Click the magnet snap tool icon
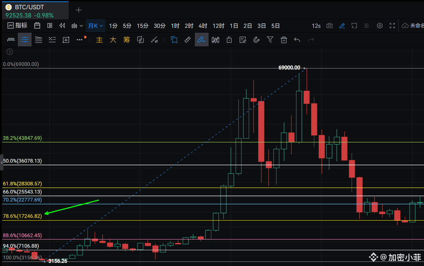 [256, 40]
